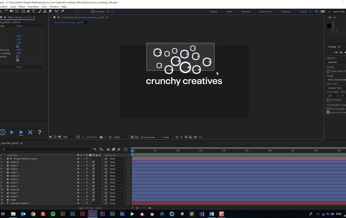This screenshot has width=346, height=218.
Task: Open After Effects from the taskbar
Action: (92, 214)
